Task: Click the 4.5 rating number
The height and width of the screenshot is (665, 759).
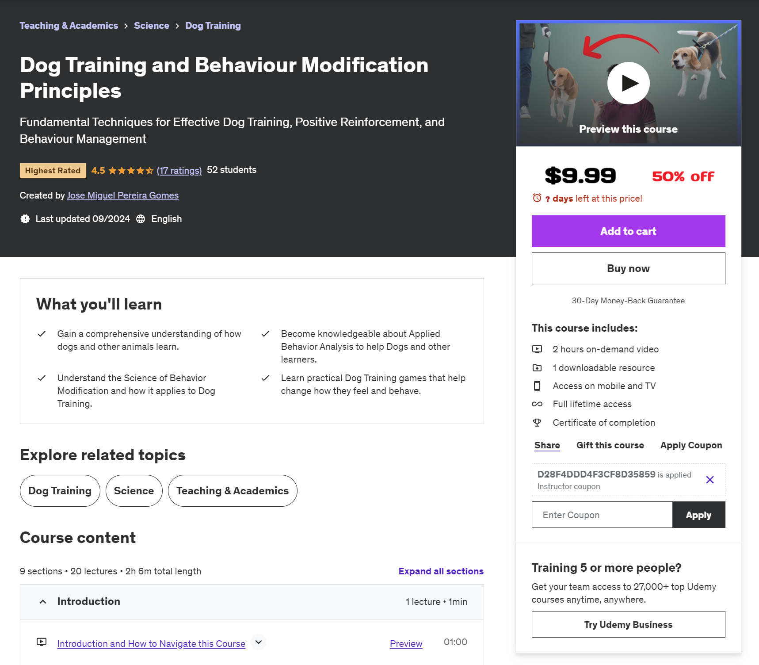Action: point(98,171)
